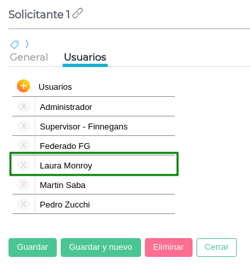Remove Laura Monroy with its X icon

coord(23,165)
